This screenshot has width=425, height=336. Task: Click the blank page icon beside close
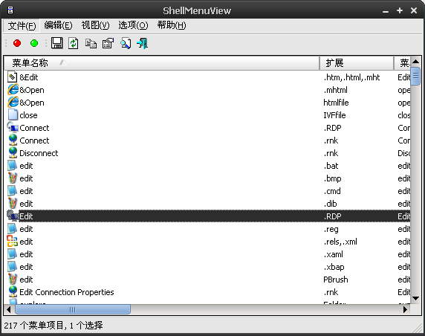click(x=13, y=114)
